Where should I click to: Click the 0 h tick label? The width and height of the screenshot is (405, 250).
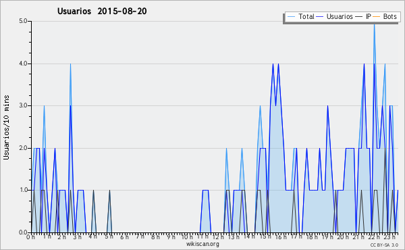30,237
